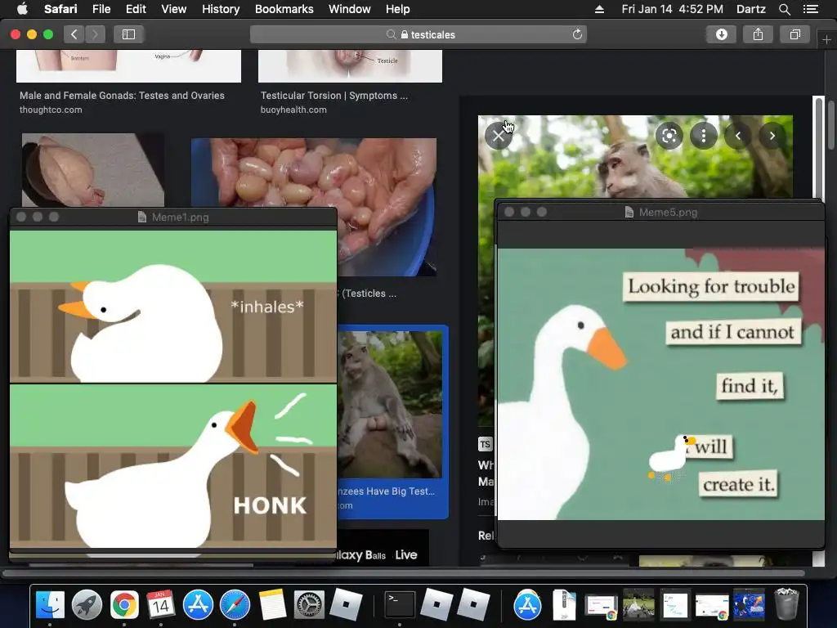Click the Dartz user name in menu bar
Viewport: 837px width, 628px height.
tap(750, 9)
